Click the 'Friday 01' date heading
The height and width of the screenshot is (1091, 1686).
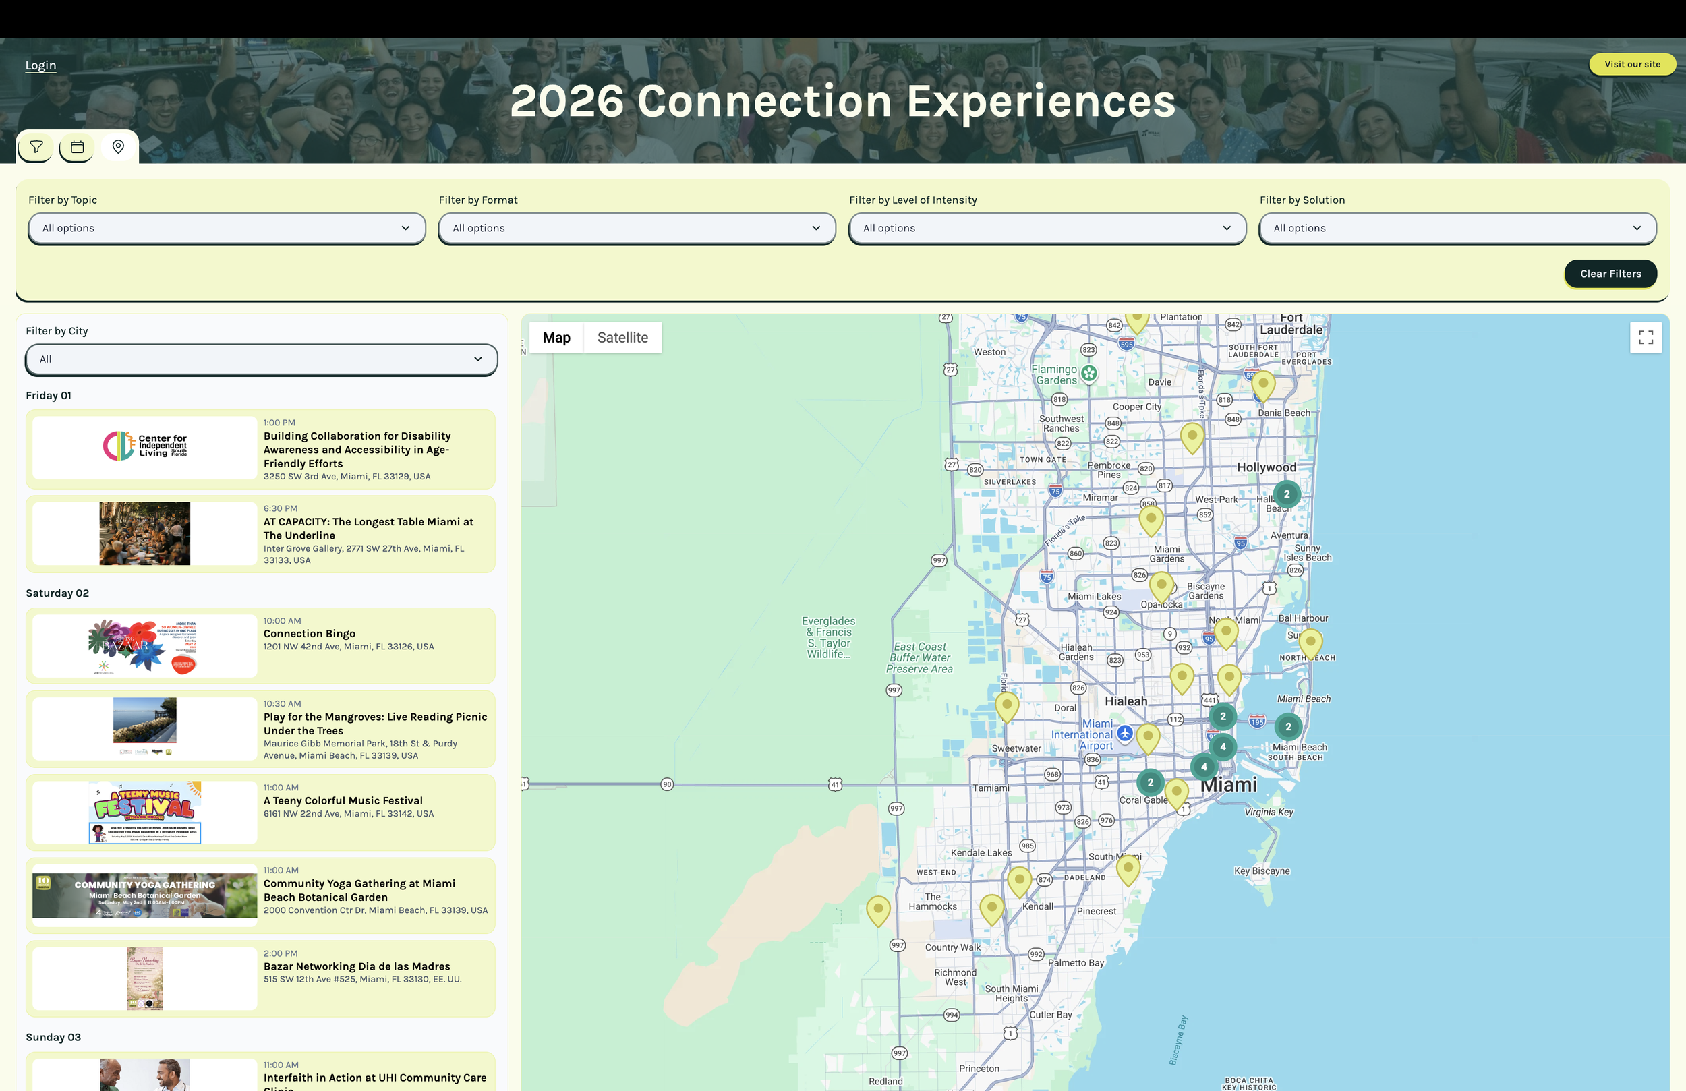[x=48, y=396]
